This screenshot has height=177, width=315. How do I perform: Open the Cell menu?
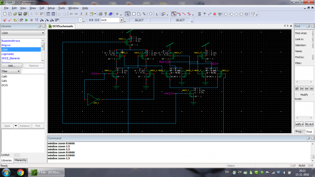(x=42, y=8)
